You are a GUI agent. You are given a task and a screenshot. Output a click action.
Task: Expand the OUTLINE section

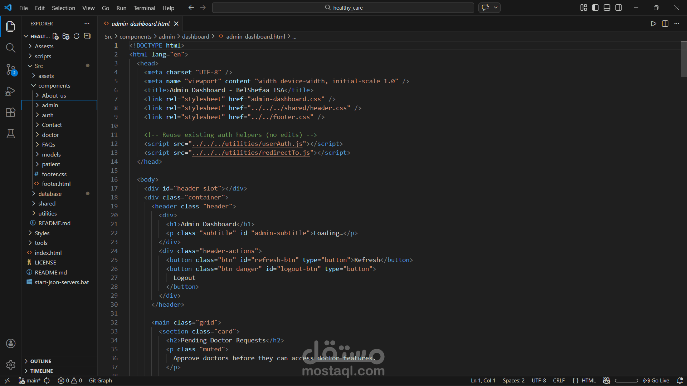point(40,361)
